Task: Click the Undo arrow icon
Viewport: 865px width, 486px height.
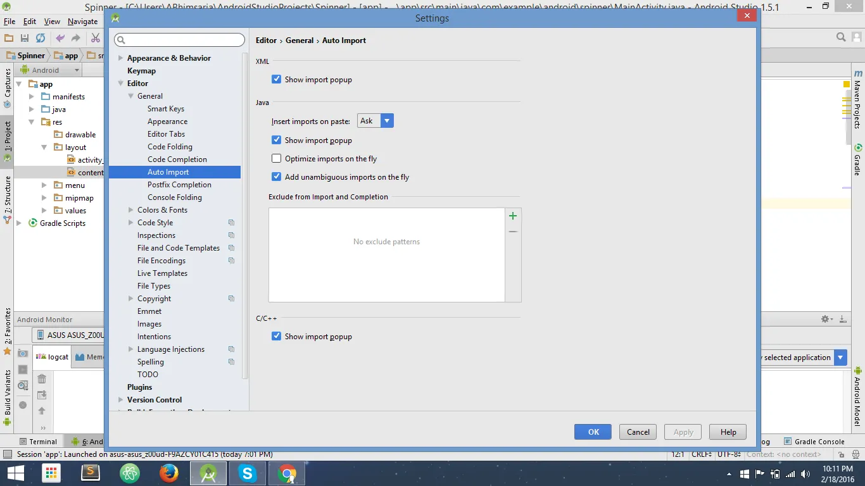Action: pos(60,38)
